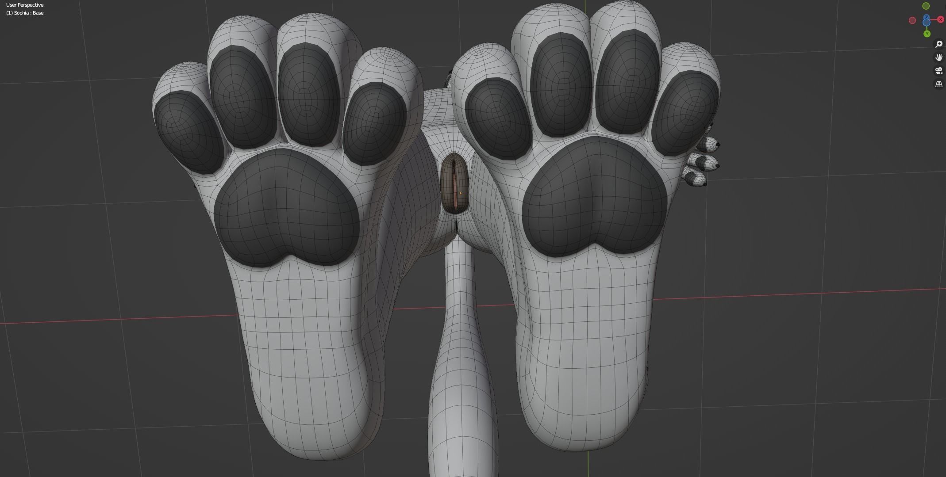Click the zoom in/out viewport icon

point(938,44)
